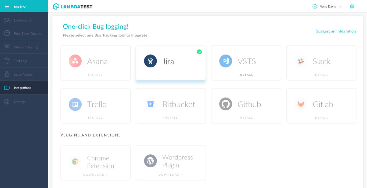Select the Integrations sidebar entry
367x188 pixels.
pos(22,88)
